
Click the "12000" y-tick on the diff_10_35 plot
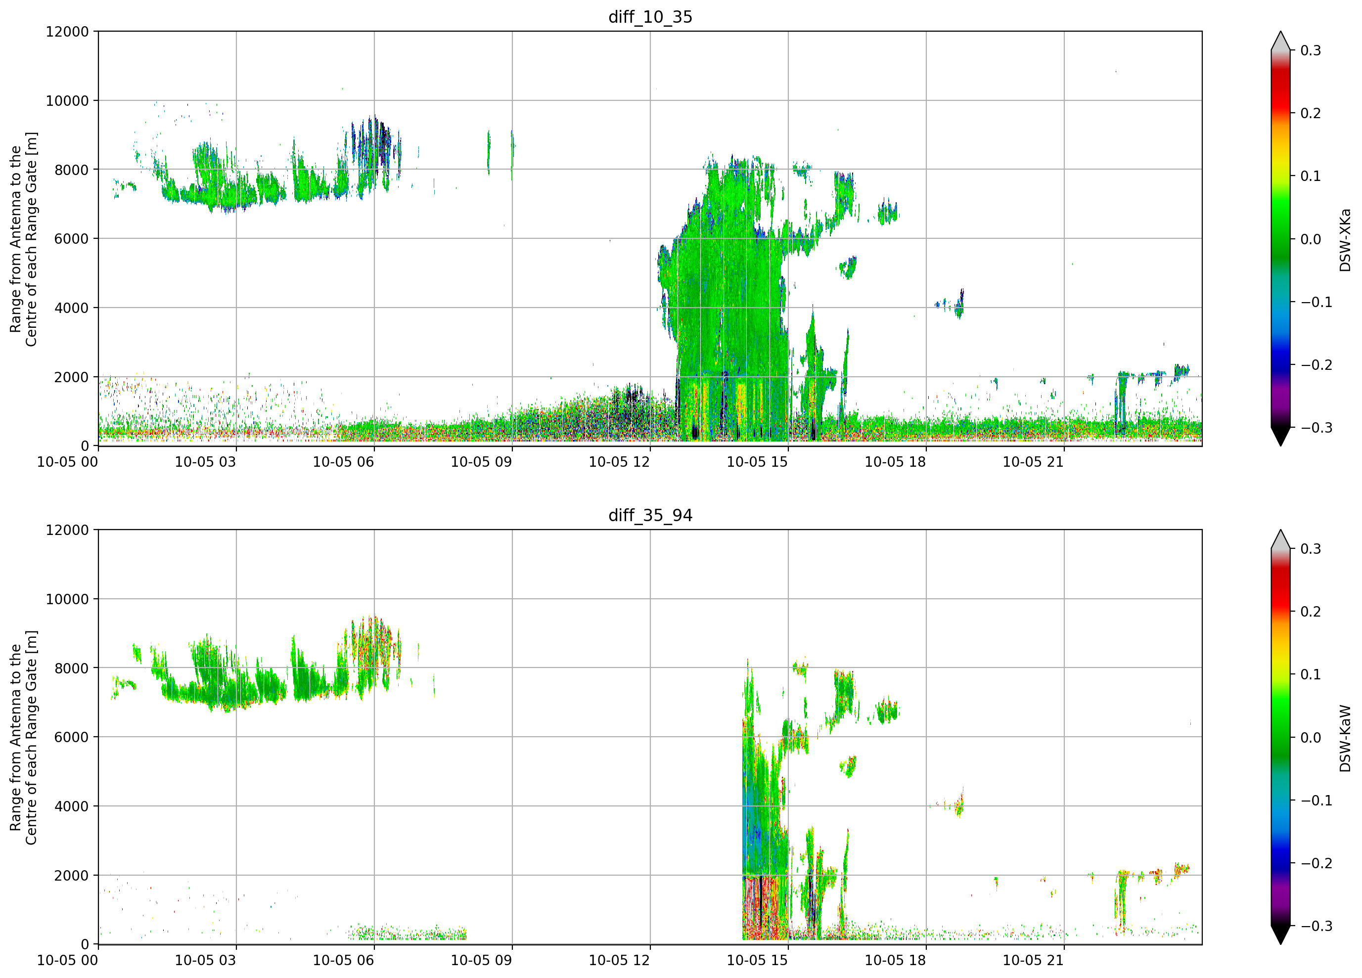tap(67, 31)
